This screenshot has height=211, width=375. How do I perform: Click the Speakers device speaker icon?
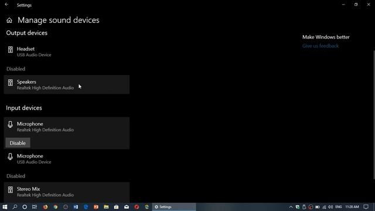[11, 83]
